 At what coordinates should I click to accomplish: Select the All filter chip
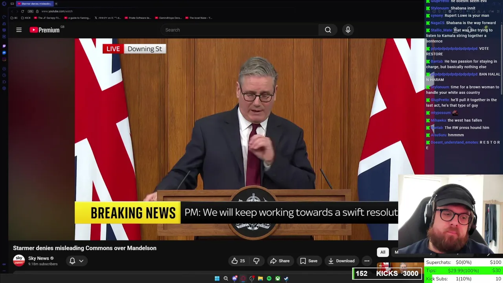click(383, 252)
